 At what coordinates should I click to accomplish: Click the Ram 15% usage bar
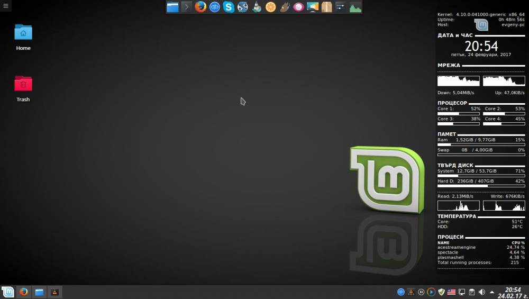pos(481,144)
